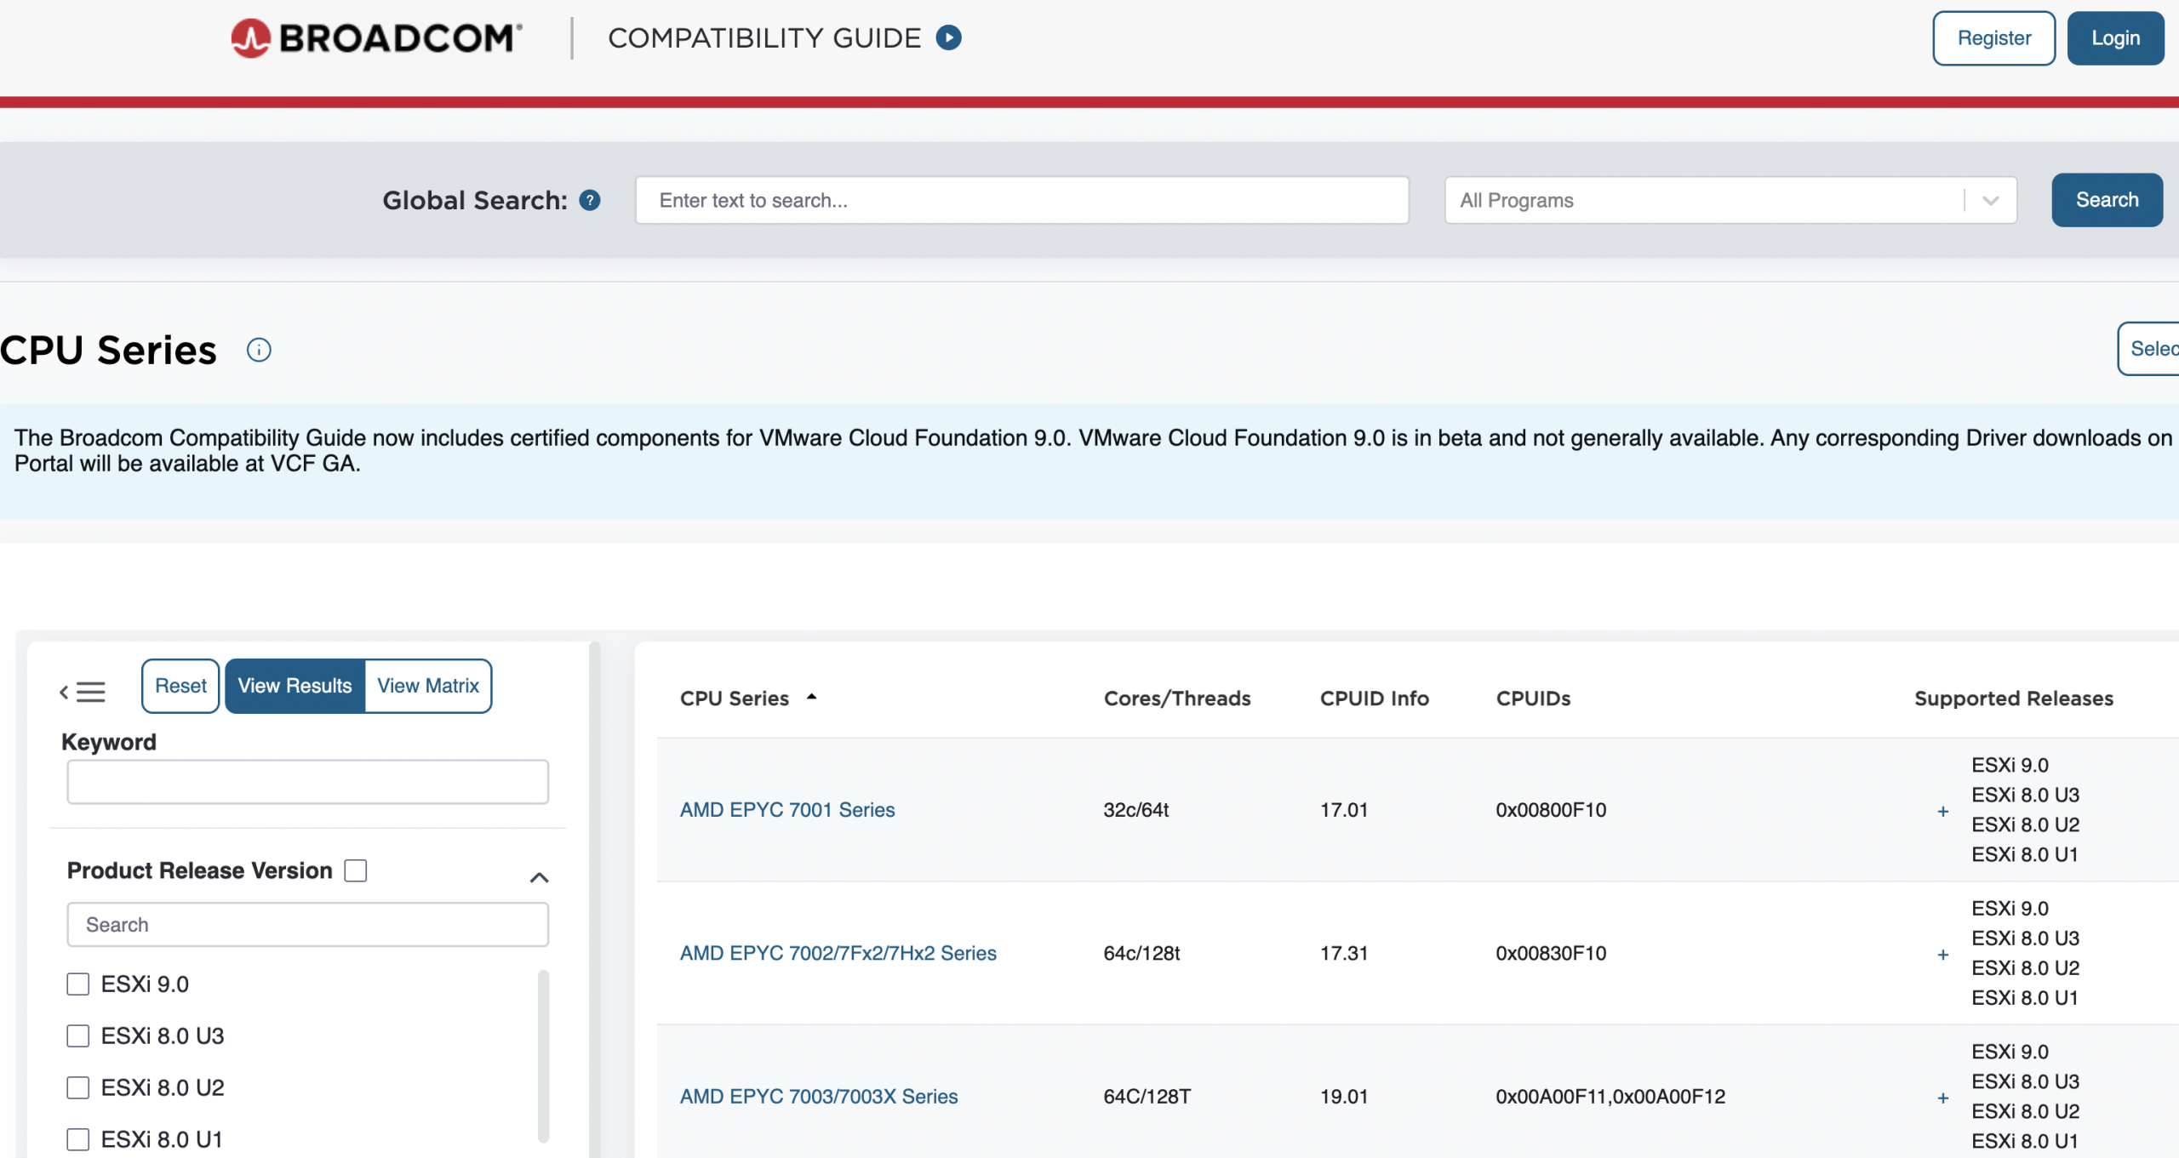Viewport: 2179px width, 1158px height.
Task: Click the Broadcom logo
Action: [376, 38]
